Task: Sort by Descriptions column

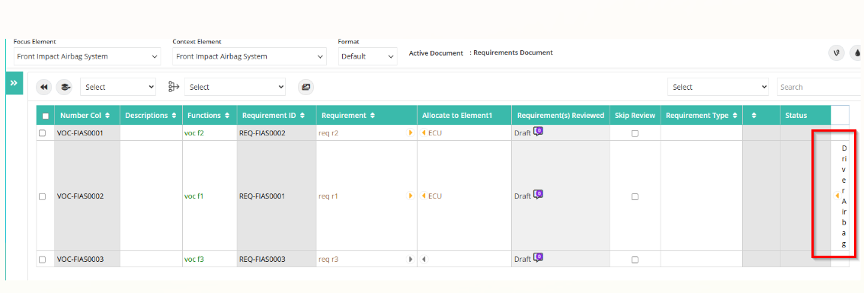Action: point(174,116)
